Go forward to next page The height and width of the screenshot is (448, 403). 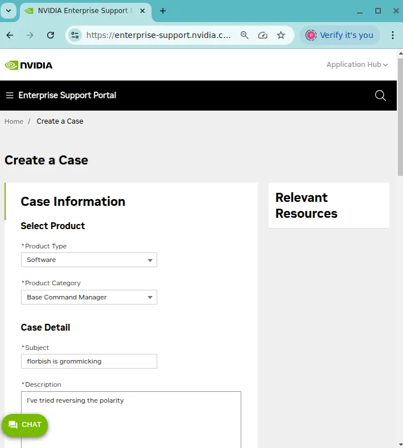30,35
